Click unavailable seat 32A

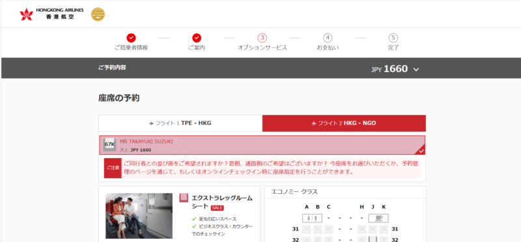point(306,239)
